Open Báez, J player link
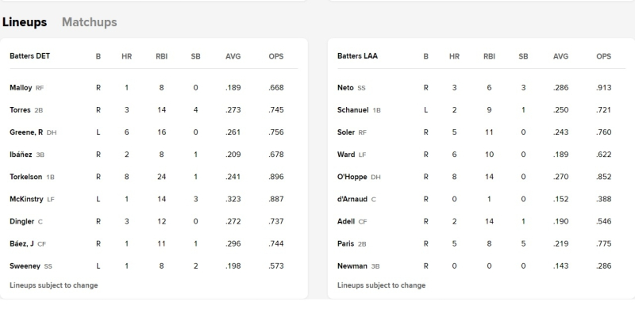The width and height of the screenshot is (635, 321). [x=22, y=243]
